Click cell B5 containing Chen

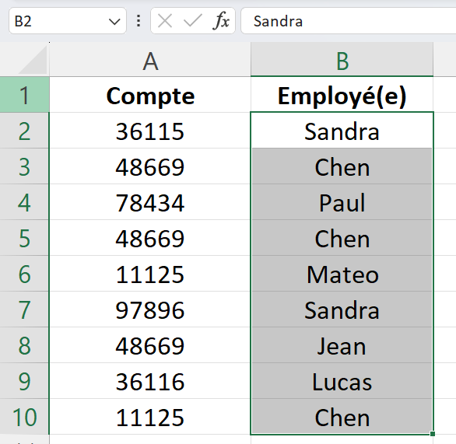(342, 238)
